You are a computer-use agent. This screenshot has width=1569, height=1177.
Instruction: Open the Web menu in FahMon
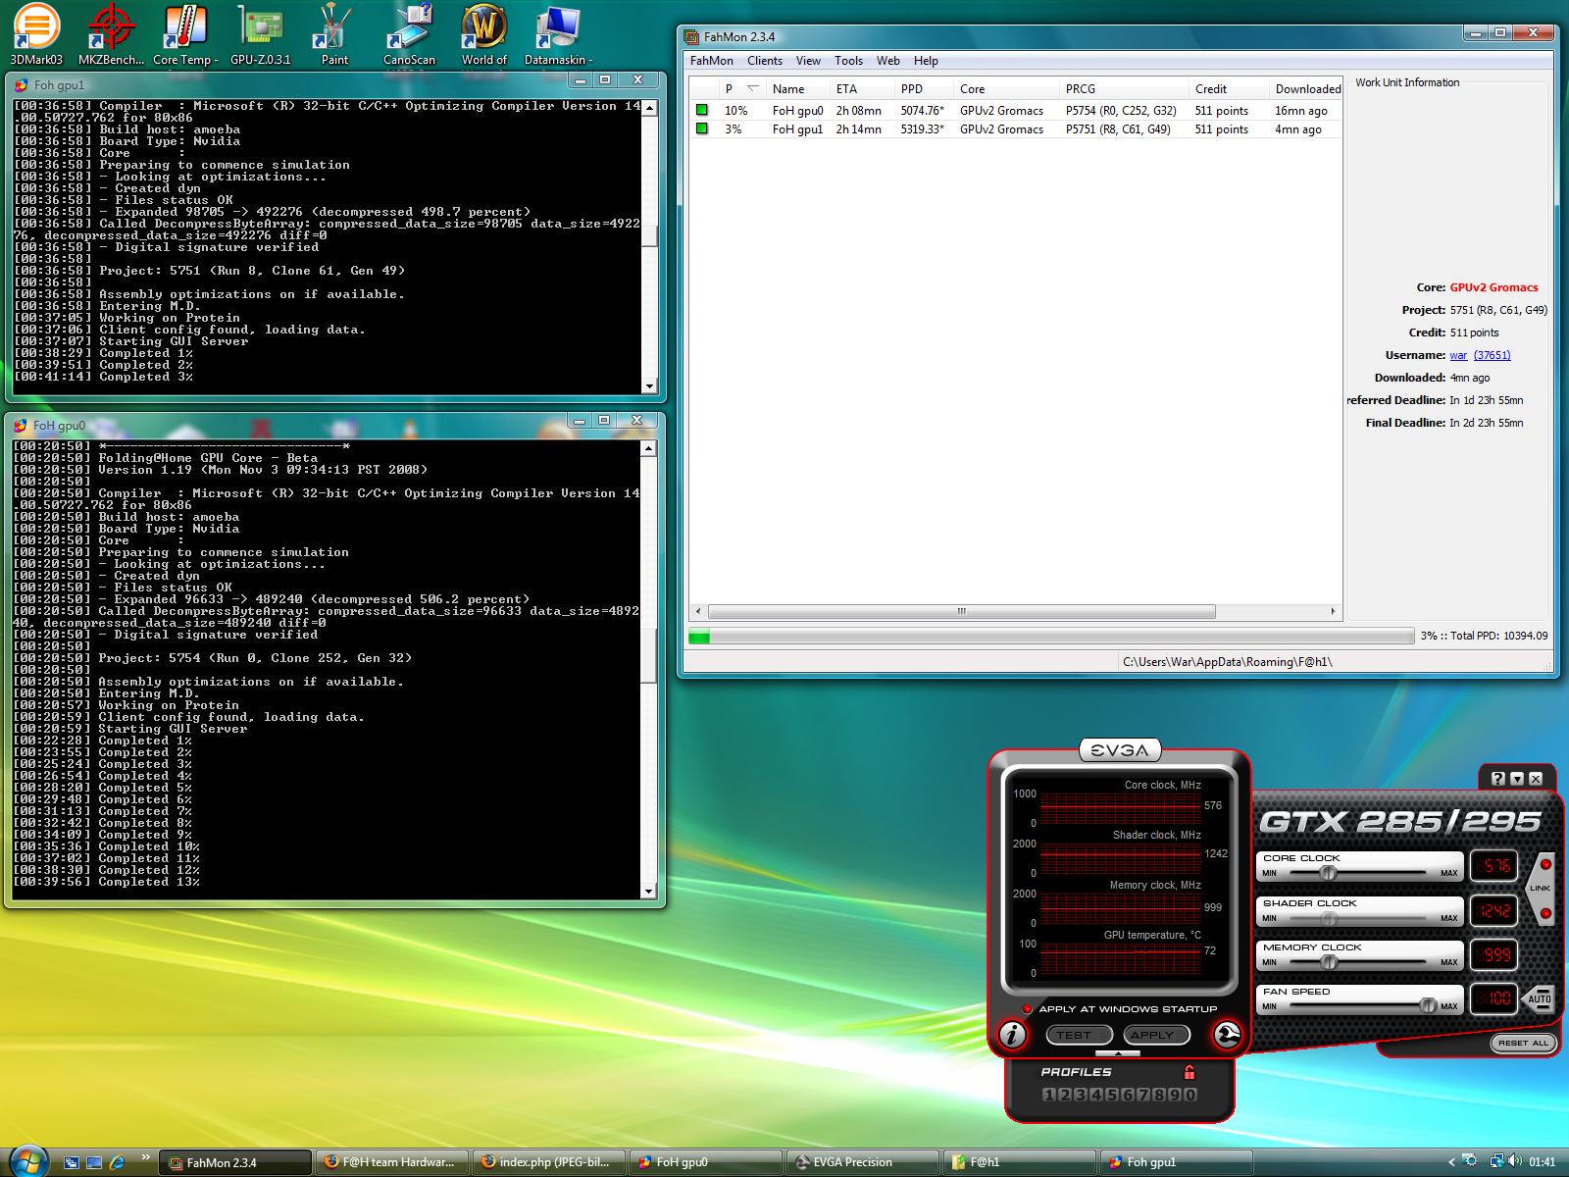pyautogui.click(x=888, y=61)
